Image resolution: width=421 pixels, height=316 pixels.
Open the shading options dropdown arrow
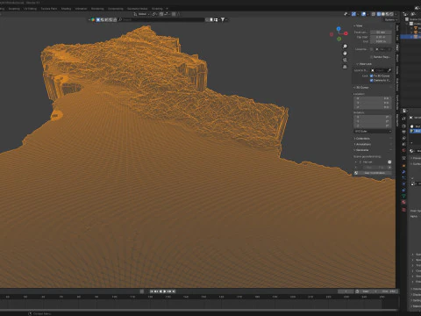click(x=396, y=14)
